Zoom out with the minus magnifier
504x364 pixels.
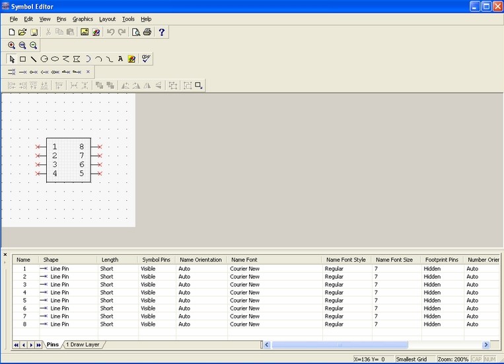pyautogui.click(x=34, y=46)
